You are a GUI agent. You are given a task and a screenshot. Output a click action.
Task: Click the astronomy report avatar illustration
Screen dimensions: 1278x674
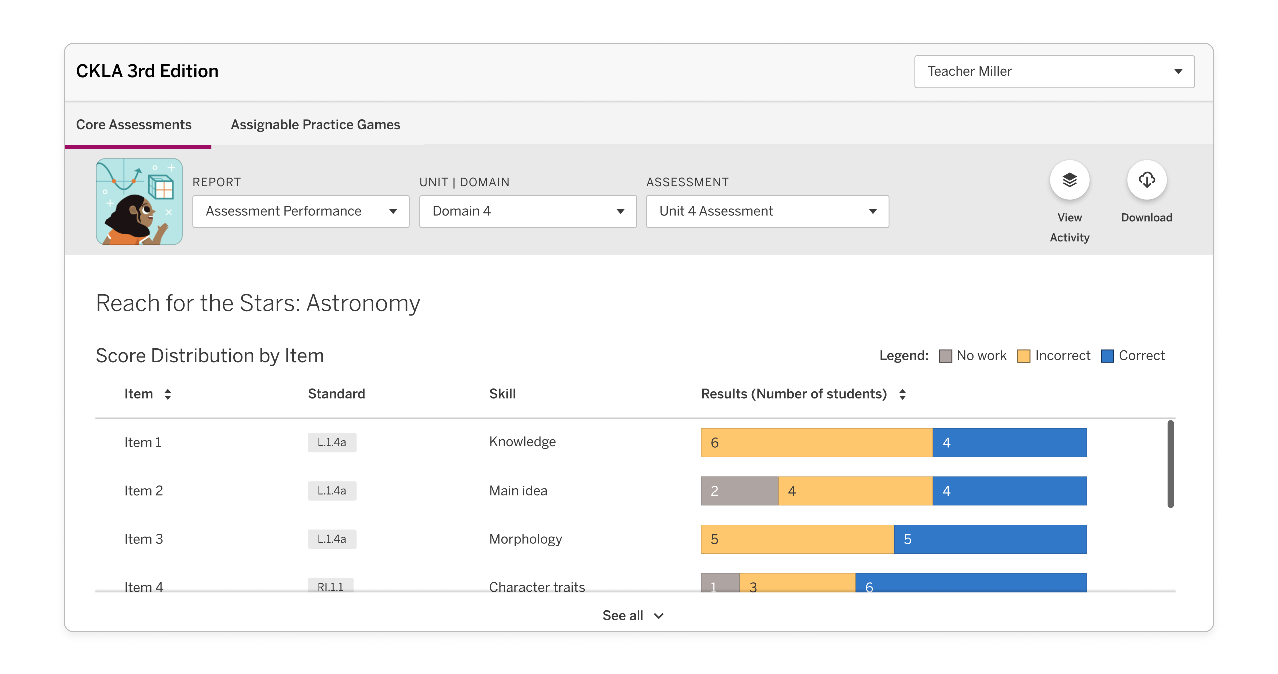(x=139, y=201)
